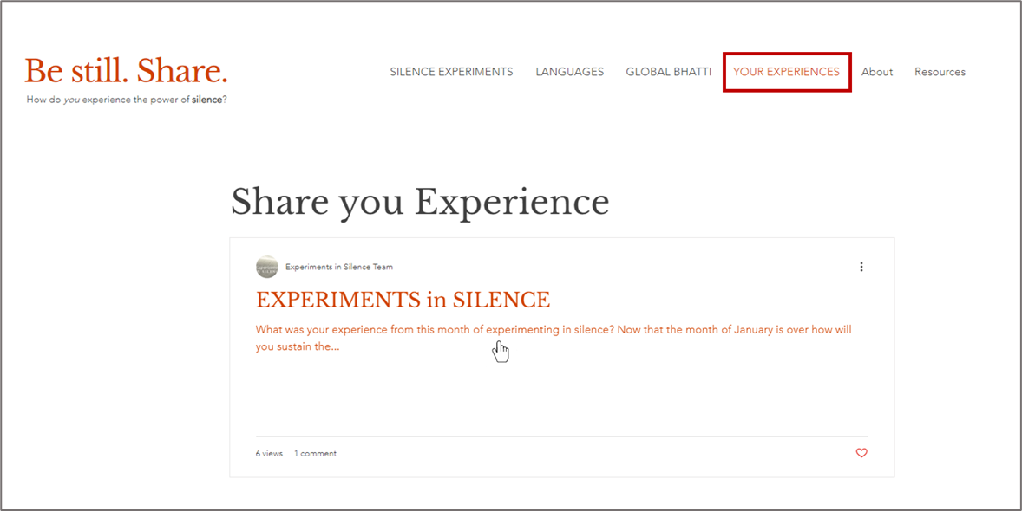Click the divider line above the views count

(560, 436)
